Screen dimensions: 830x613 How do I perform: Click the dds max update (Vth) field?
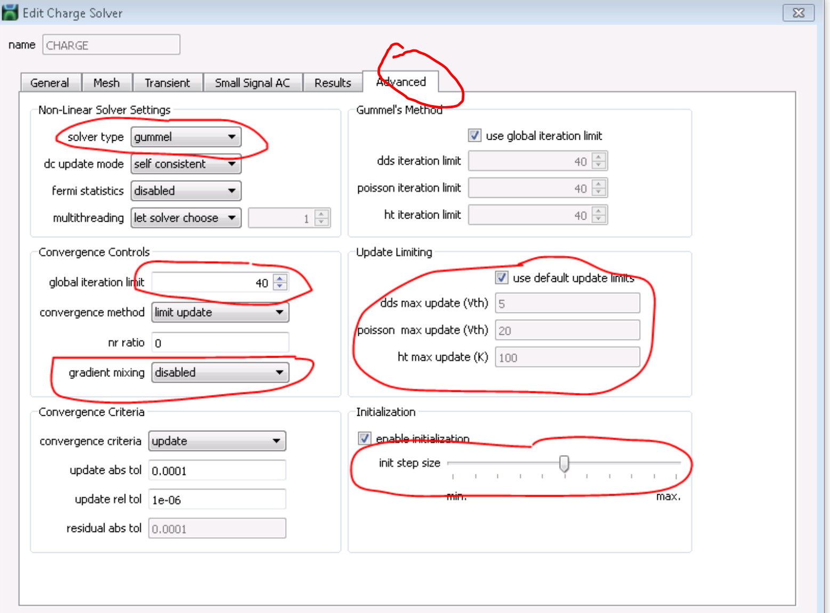click(568, 303)
